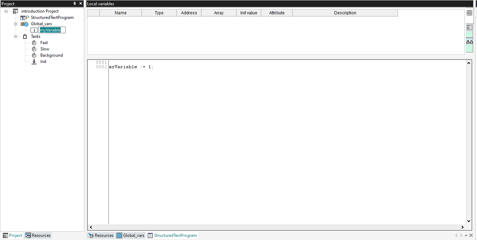Open the Resources editor tab

point(101,235)
